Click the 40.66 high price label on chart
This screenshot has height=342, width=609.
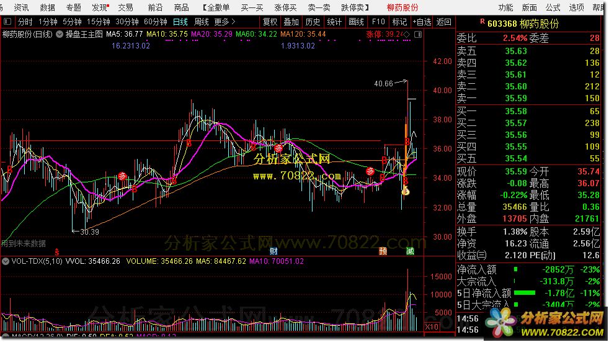coord(383,83)
